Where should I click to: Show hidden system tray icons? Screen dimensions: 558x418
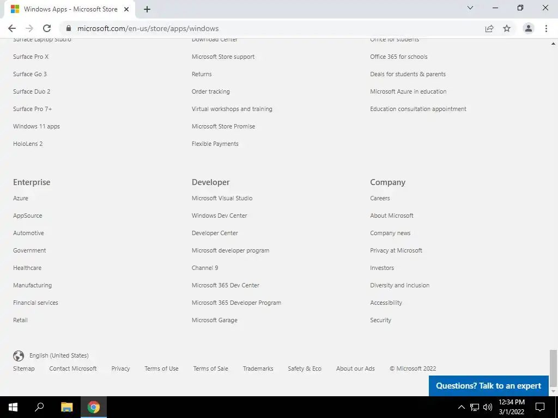coord(461,407)
